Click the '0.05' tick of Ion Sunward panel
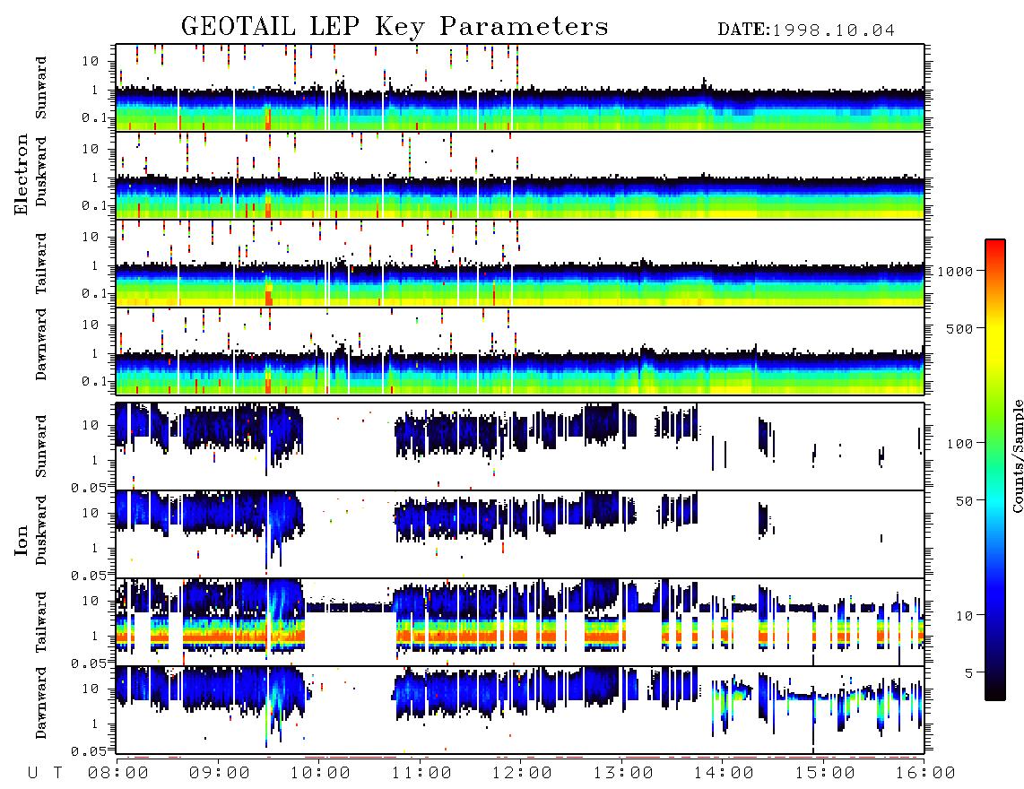The height and width of the screenshot is (789, 1024). [89, 487]
